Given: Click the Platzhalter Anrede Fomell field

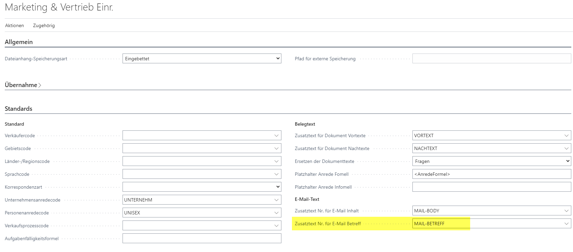Looking at the screenshot, I should (x=492, y=174).
